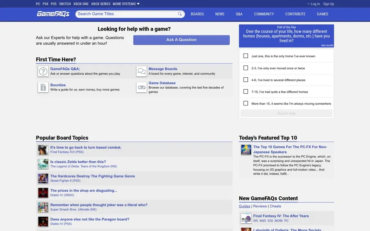Switch to the Reviews content tab

tap(260, 206)
